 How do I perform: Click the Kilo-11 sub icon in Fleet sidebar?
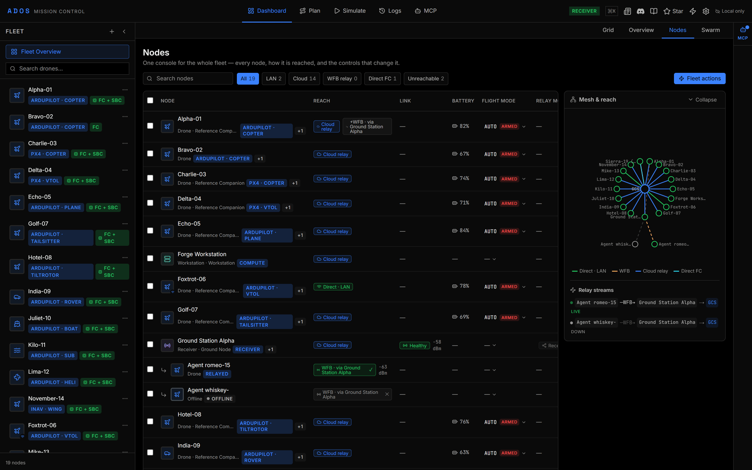pos(17,351)
